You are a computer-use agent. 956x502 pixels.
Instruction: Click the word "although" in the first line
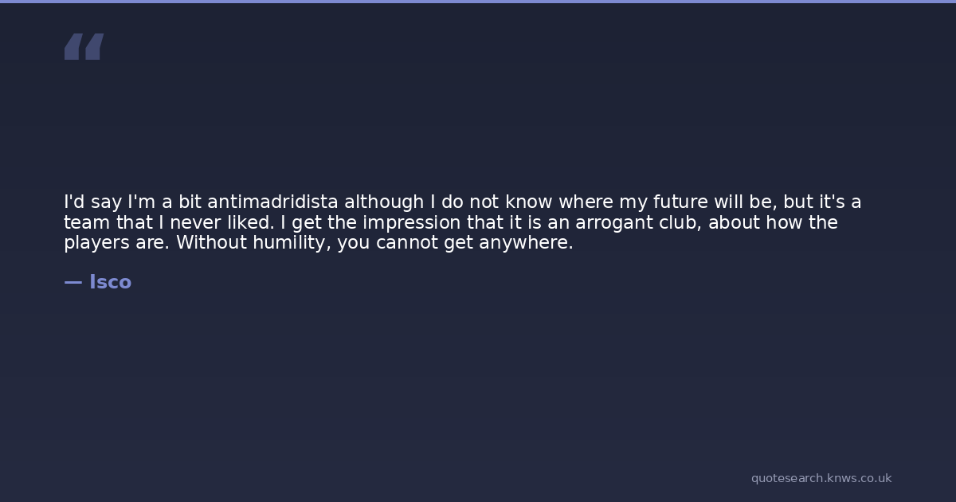383,202
